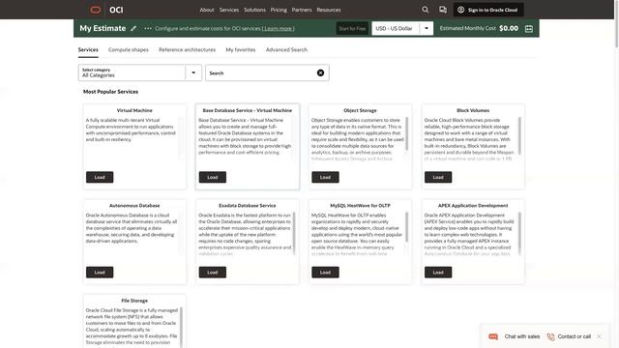Select the Services tab
This screenshot has height=348, width=619.
88,49
